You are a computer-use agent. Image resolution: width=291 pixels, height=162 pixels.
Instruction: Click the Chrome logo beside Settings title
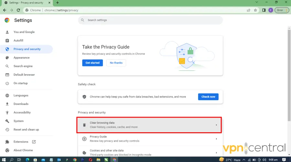7,20
